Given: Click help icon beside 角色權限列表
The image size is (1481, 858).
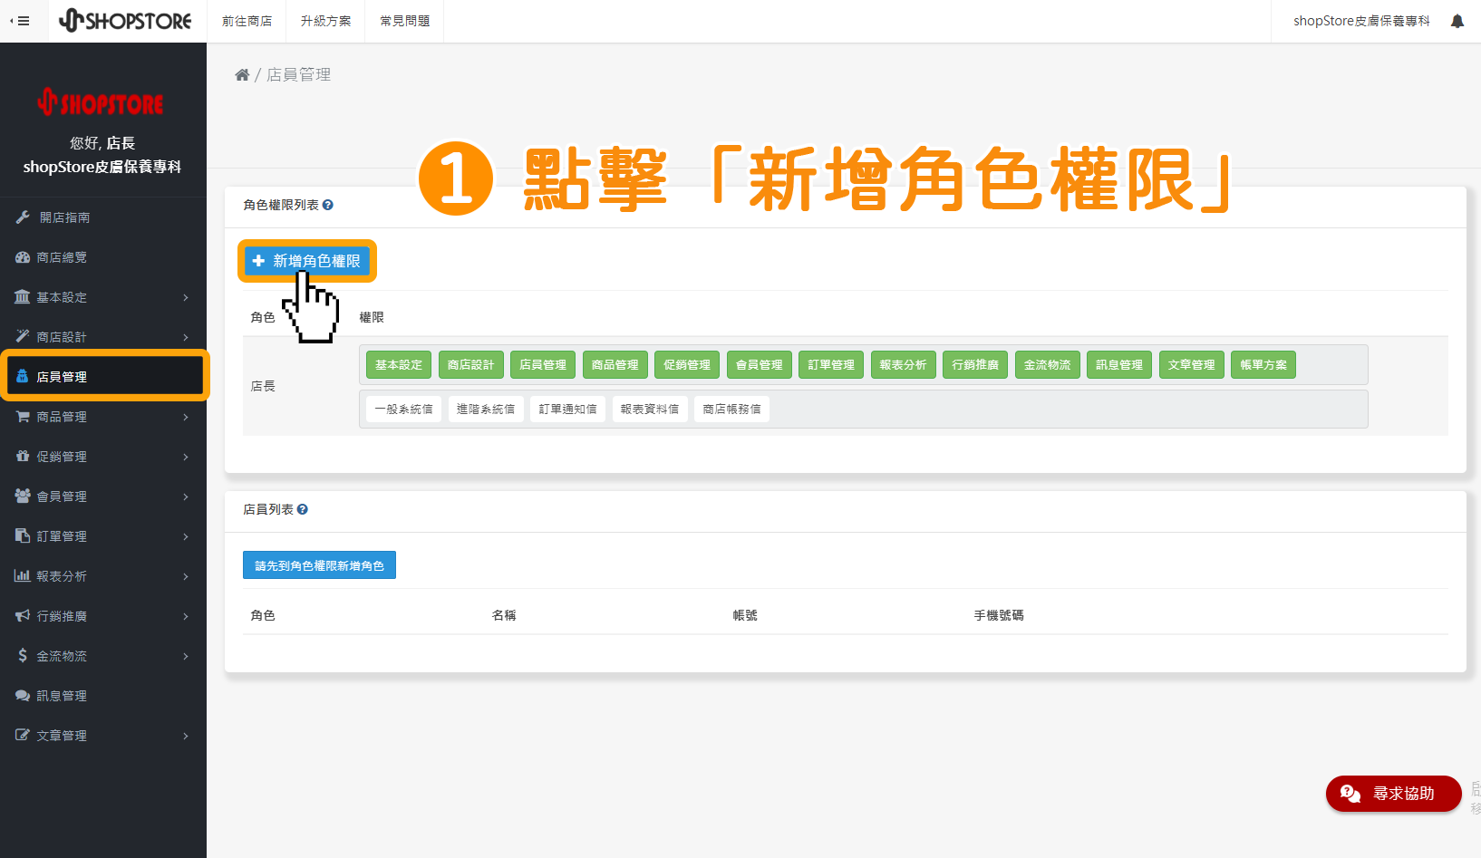Looking at the screenshot, I should pos(328,205).
